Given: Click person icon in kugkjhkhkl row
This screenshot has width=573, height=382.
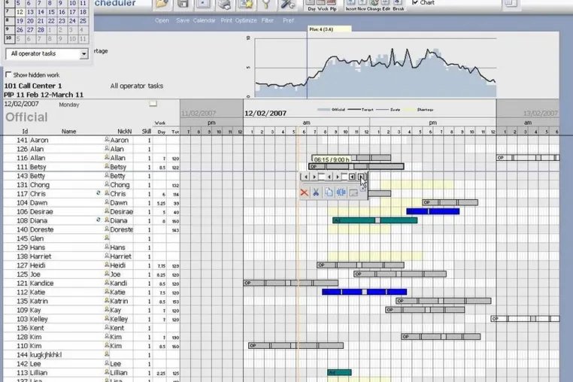Looking at the screenshot, I should point(107,354).
